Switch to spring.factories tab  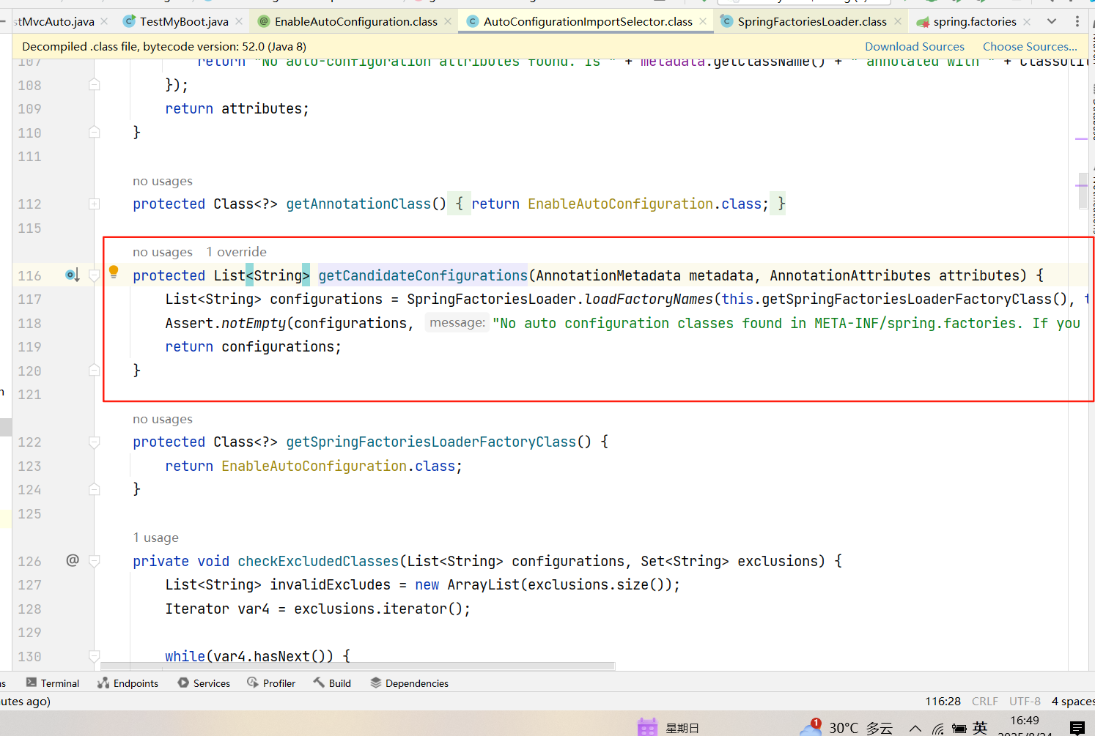[x=974, y=21]
